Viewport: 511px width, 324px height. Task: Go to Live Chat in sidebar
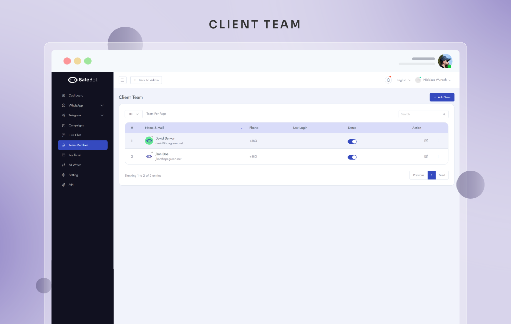(x=75, y=135)
